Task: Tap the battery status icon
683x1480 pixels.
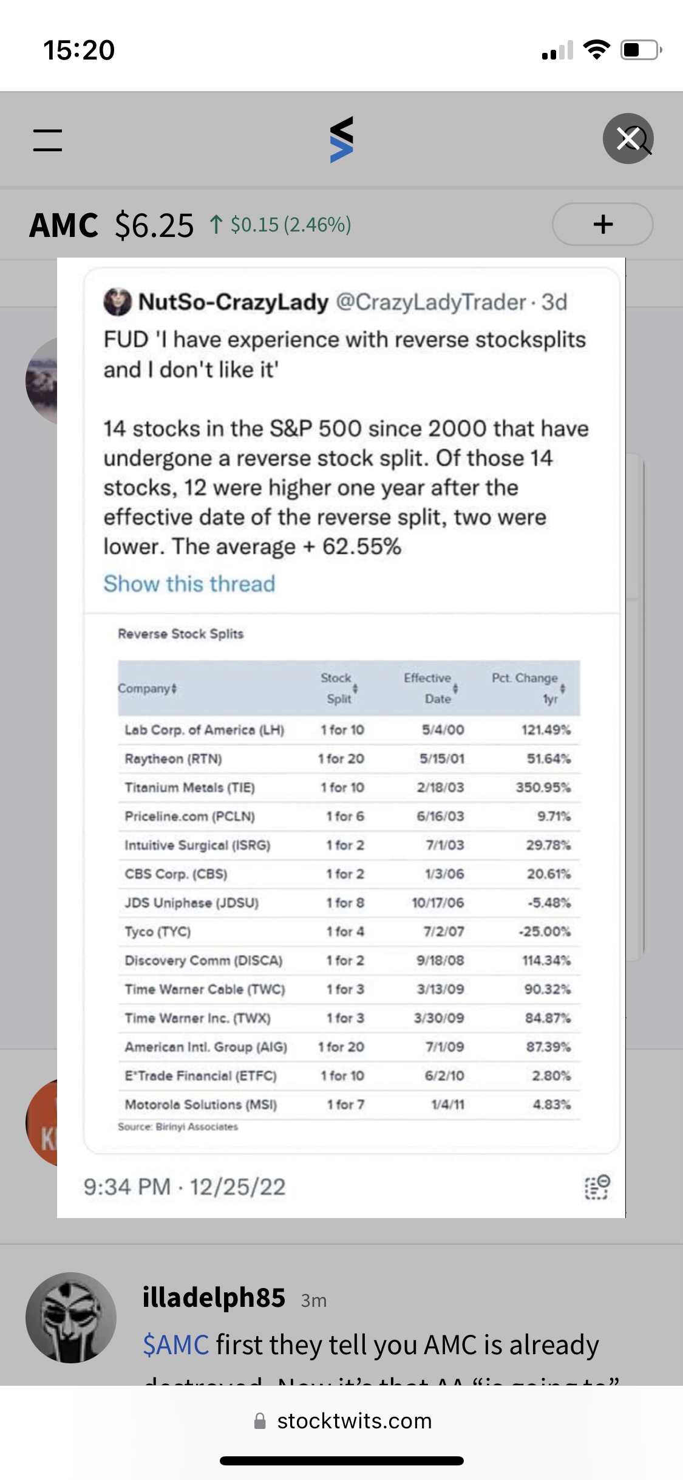Action: pos(640,50)
